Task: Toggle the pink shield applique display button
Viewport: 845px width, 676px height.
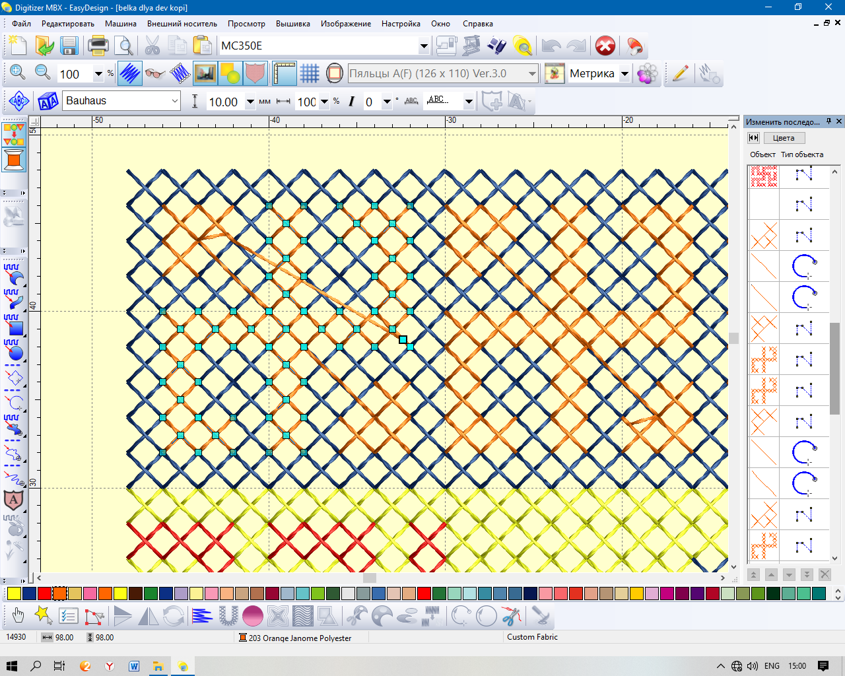Action: click(255, 73)
